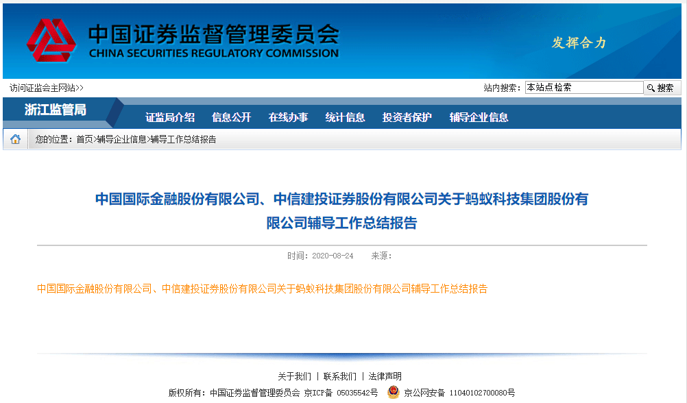Click the police badge icon in footer
Viewport: 687px width, 403px height.
(x=393, y=392)
